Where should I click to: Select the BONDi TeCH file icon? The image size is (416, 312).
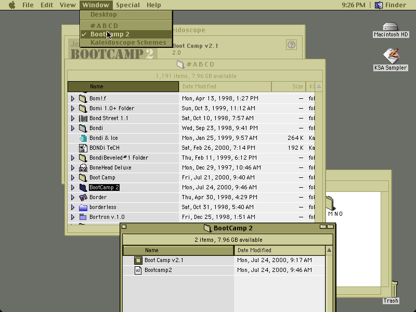(x=83, y=148)
